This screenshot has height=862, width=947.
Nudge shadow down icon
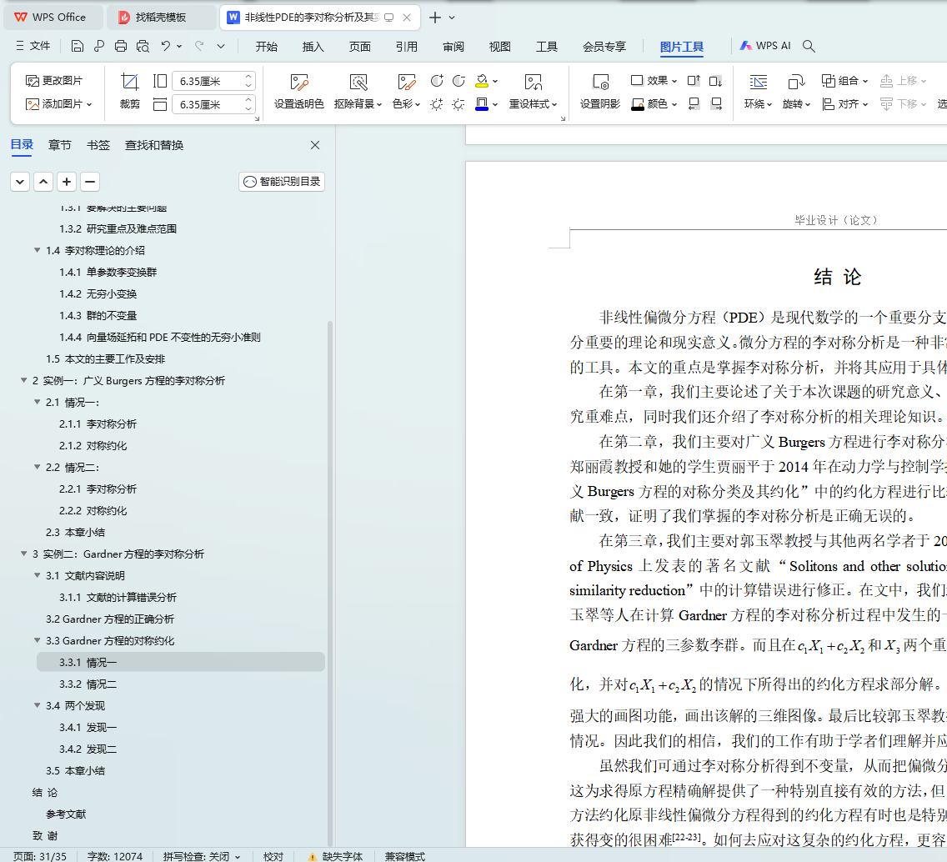[x=716, y=80]
